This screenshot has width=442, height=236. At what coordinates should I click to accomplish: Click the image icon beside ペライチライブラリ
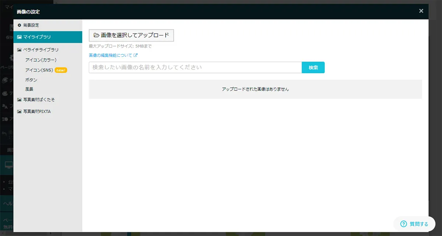click(19, 49)
